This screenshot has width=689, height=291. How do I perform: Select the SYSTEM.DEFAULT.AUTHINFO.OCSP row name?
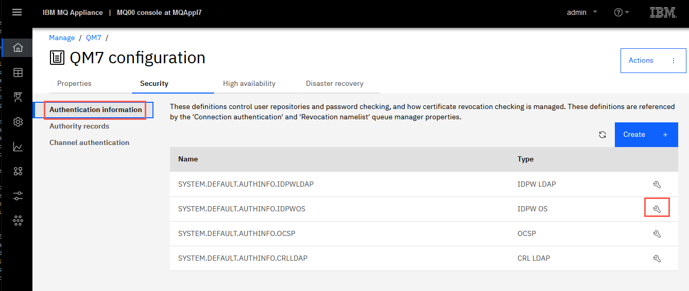236,233
